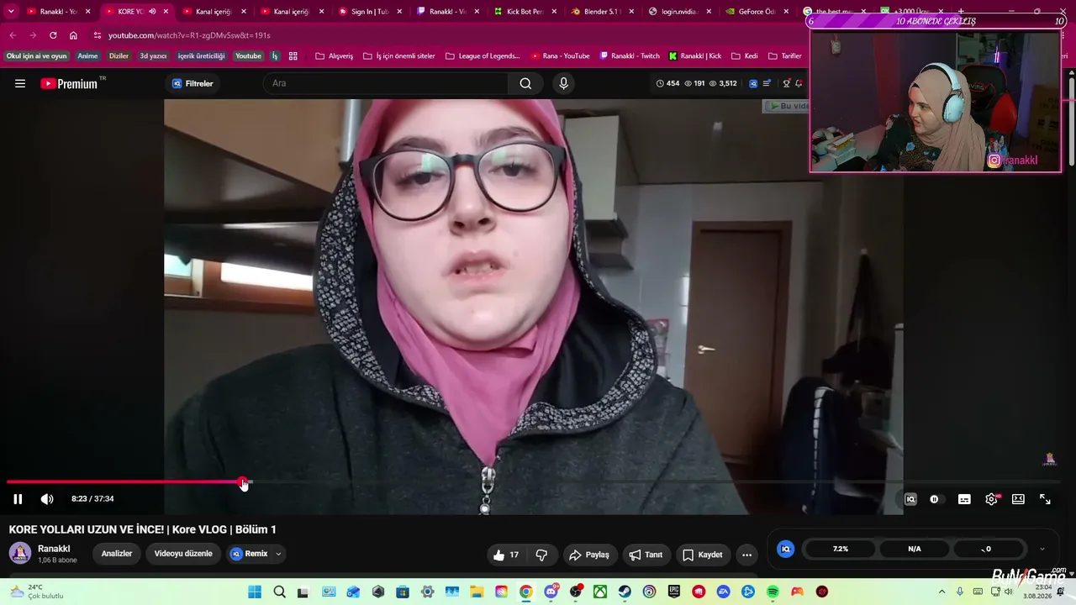
Task: Click the Remix button
Action: [249, 554]
